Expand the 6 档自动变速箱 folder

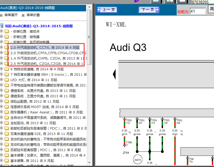coord(1,69)
